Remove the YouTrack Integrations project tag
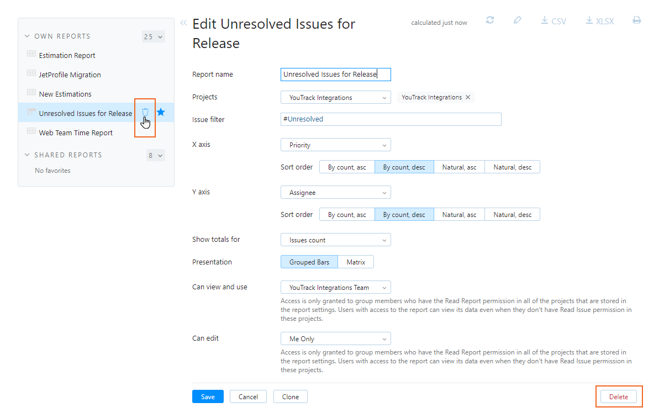659x413 pixels. (x=468, y=97)
